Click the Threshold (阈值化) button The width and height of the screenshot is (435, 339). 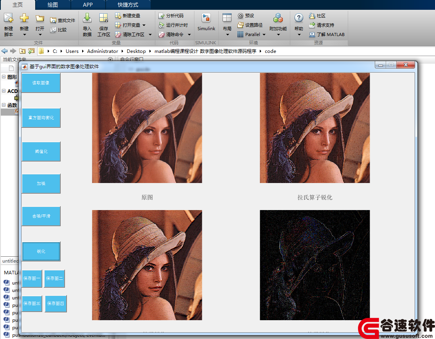tap(41, 151)
